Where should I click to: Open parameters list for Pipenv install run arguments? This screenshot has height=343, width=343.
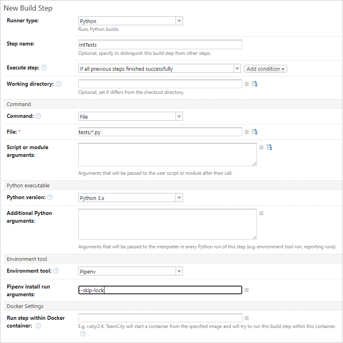click(247, 290)
